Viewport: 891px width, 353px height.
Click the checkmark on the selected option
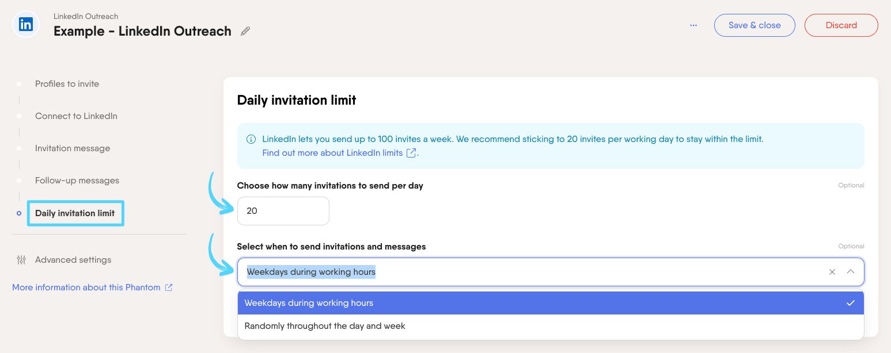point(851,303)
